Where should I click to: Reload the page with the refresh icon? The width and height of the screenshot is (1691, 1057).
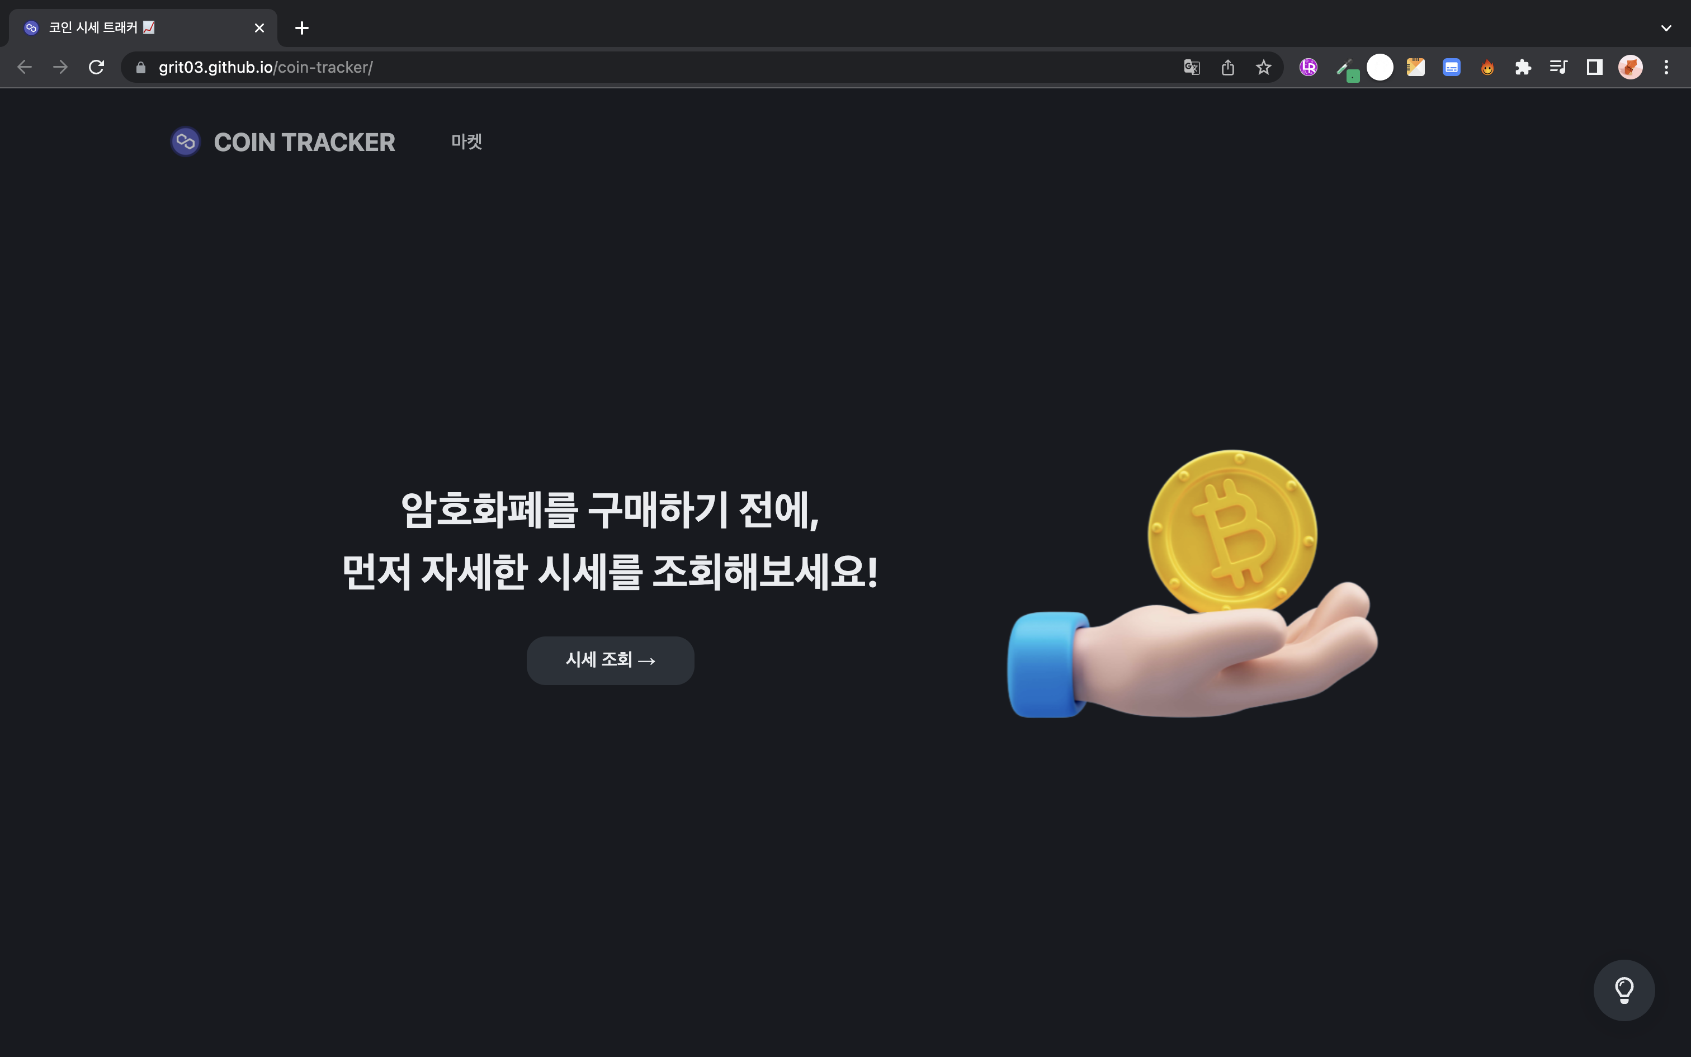[x=96, y=67]
